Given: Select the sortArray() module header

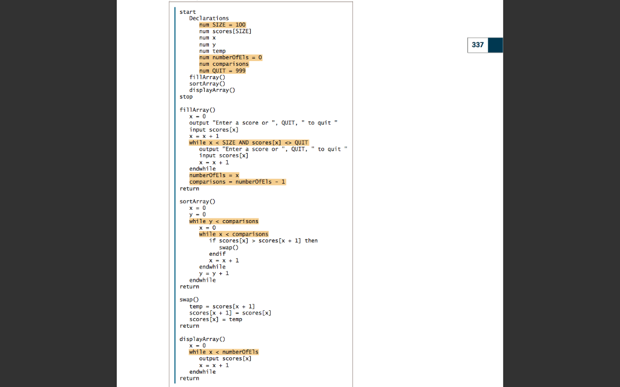Looking at the screenshot, I should pos(196,201).
